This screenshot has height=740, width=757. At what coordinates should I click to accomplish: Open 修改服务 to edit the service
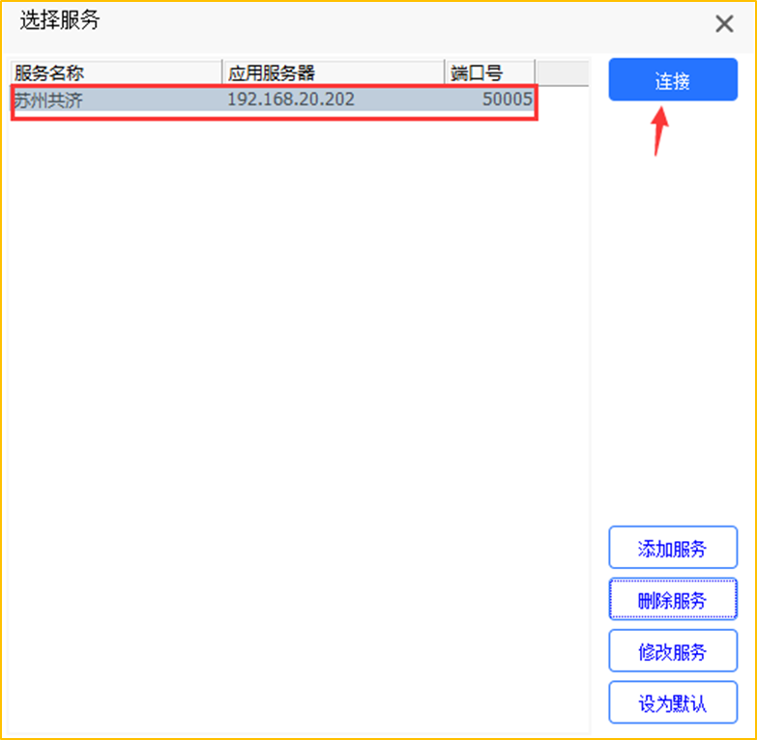coord(672,652)
